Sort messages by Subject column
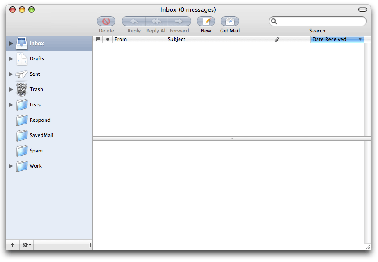378x262 pixels. [x=219, y=39]
